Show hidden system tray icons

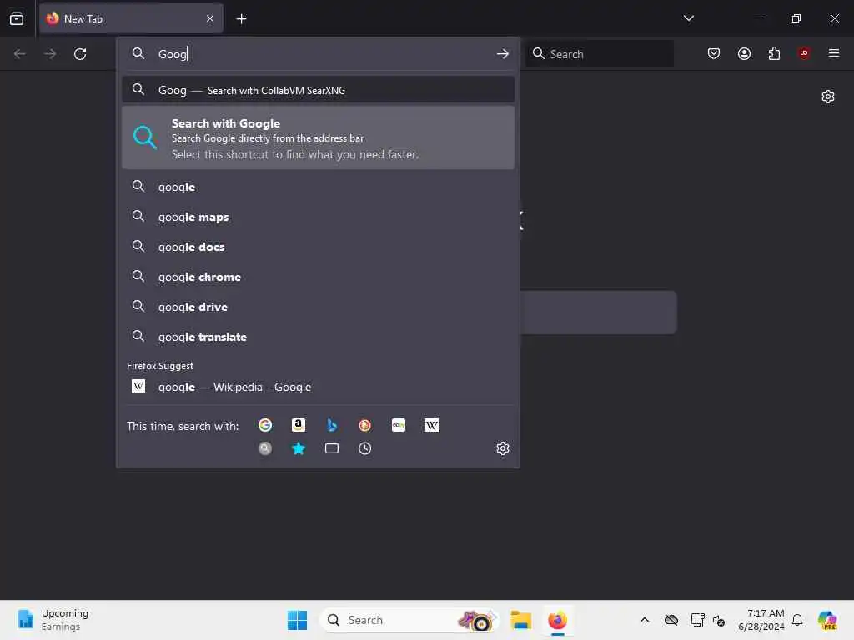(645, 620)
